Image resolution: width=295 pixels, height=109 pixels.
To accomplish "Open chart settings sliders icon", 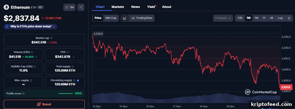I will click(289, 18).
